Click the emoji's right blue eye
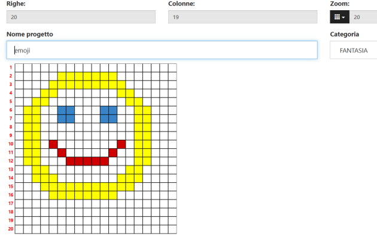The image size is (377, 239). 108,114
